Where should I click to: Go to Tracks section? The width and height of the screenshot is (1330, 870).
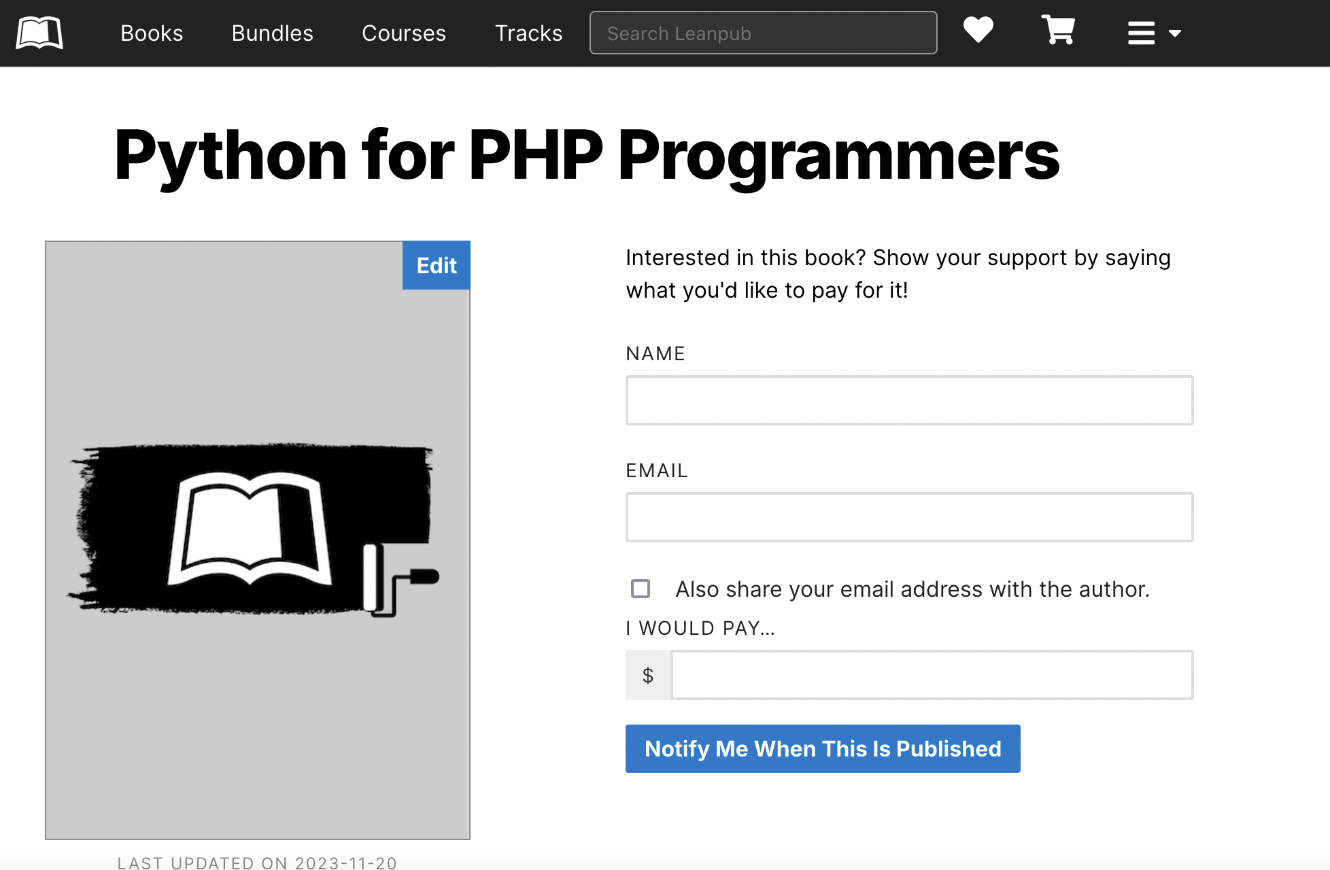[x=528, y=33]
